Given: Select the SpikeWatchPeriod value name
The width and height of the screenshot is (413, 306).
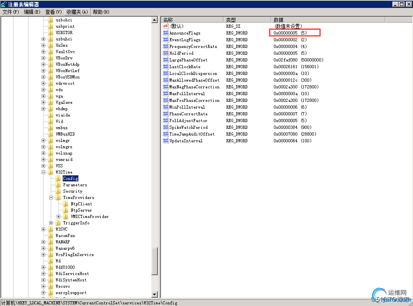Looking at the screenshot, I should click(x=189, y=127).
